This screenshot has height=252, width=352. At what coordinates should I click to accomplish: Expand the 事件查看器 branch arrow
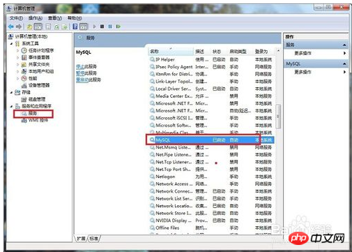tap(18, 57)
